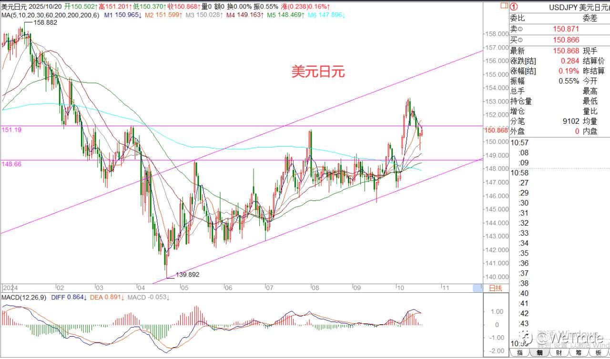Image resolution: width=610 pixels, height=359 pixels.
Task: Click the 涨幅[结] value 0.19%
Action: (569, 71)
